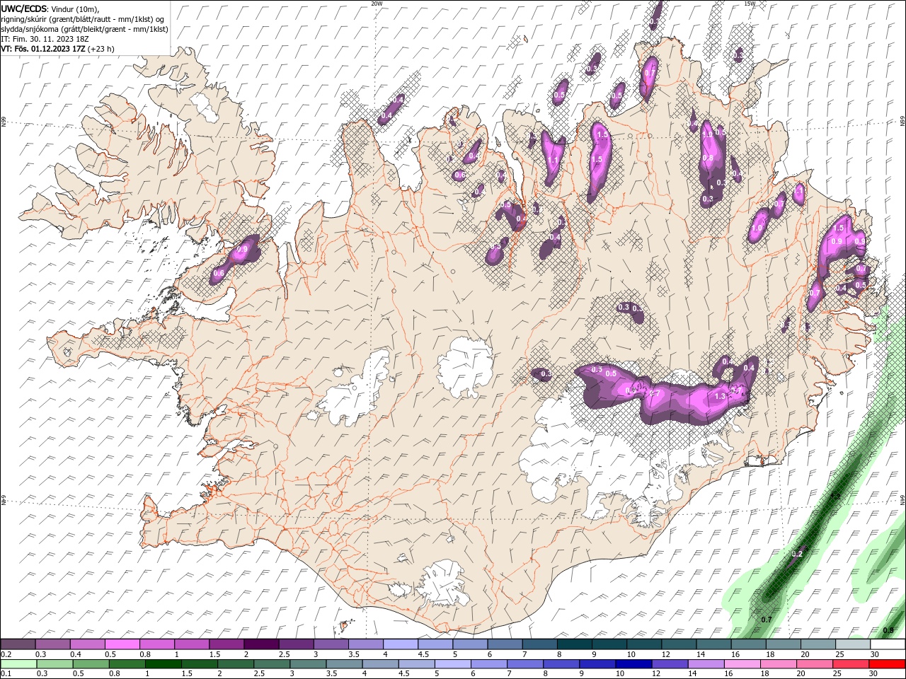Pick first grey-purple snow swatch after 0.2
The width and height of the screenshot is (906, 679).
(x=18, y=644)
